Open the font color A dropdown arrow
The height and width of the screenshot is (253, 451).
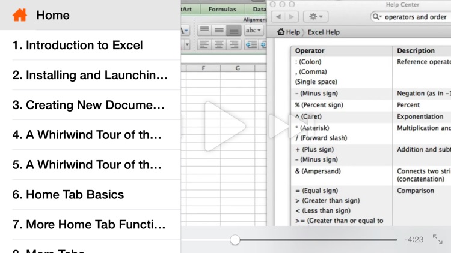tap(186, 31)
